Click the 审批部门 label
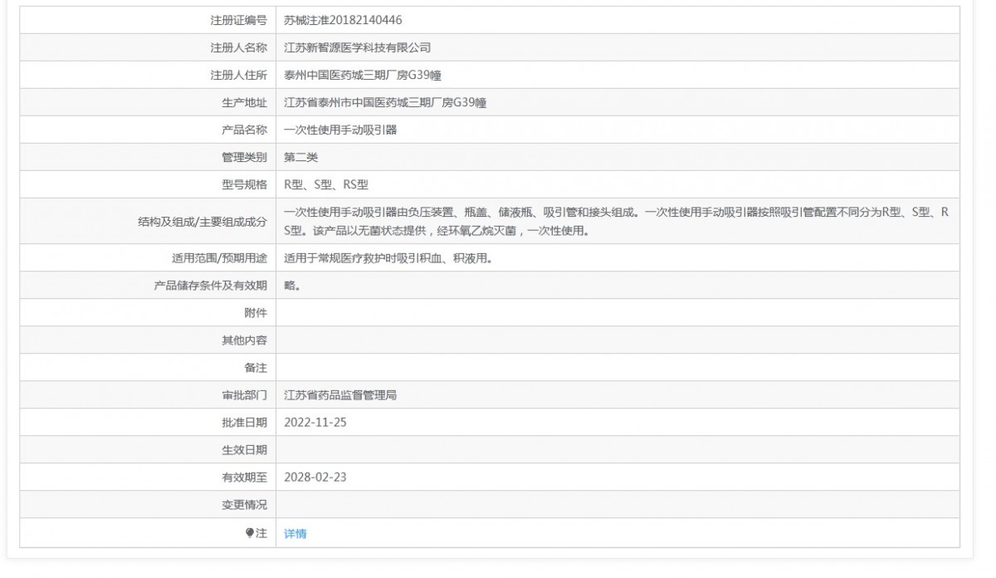996x578 pixels. pyautogui.click(x=245, y=395)
